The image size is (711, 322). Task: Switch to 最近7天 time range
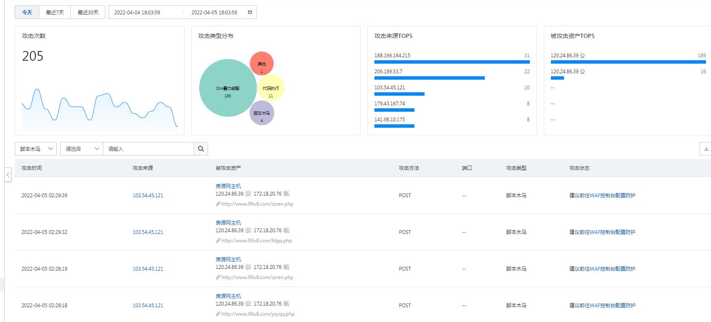tap(55, 12)
